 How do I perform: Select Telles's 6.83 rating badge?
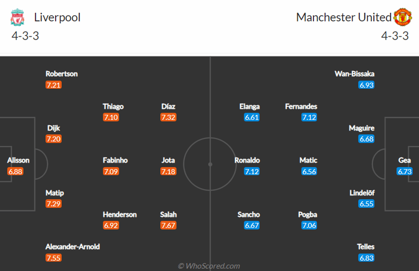366,258
